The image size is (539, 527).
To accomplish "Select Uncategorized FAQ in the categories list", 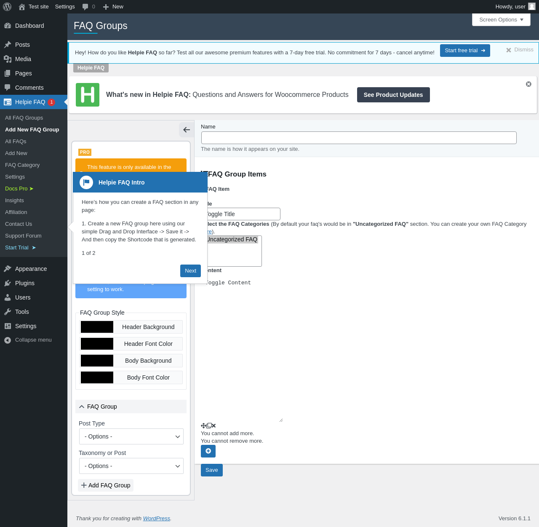I will click(x=232, y=239).
